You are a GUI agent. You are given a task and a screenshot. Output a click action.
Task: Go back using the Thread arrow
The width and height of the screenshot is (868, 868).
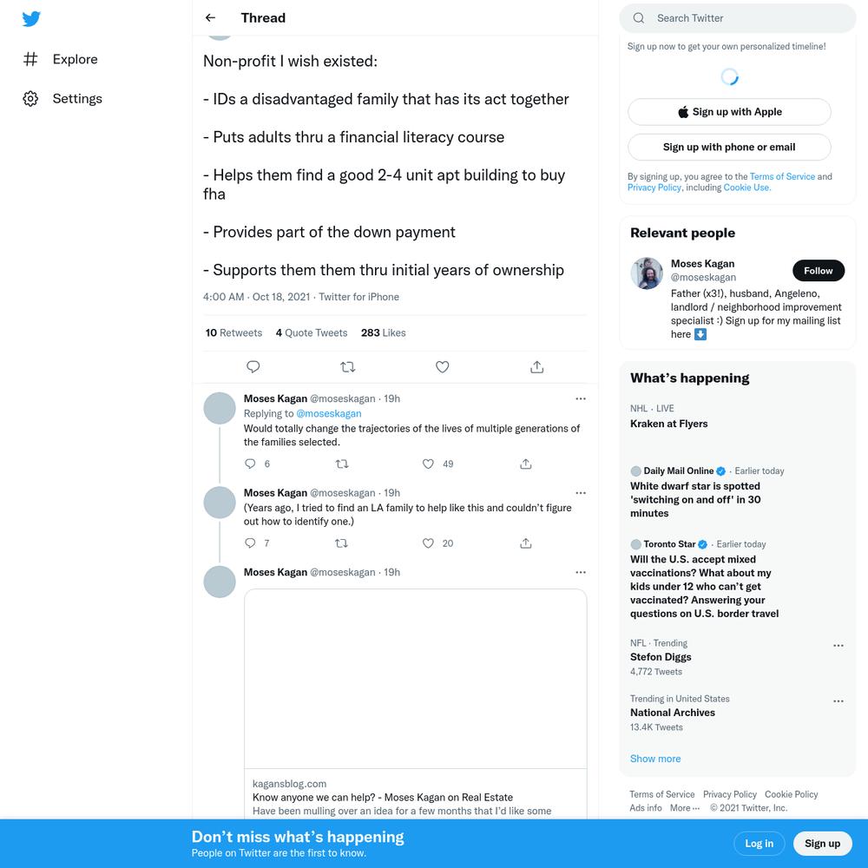click(210, 17)
